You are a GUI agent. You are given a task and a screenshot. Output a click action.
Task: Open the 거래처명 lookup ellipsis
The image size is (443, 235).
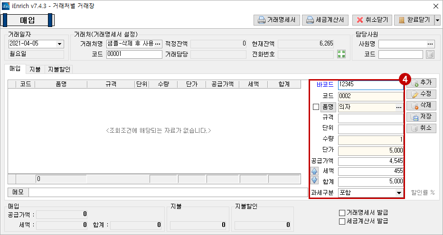(x=158, y=44)
